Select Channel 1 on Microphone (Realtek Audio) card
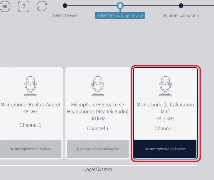Screen dimensions: 214x180 (x=30, y=125)
